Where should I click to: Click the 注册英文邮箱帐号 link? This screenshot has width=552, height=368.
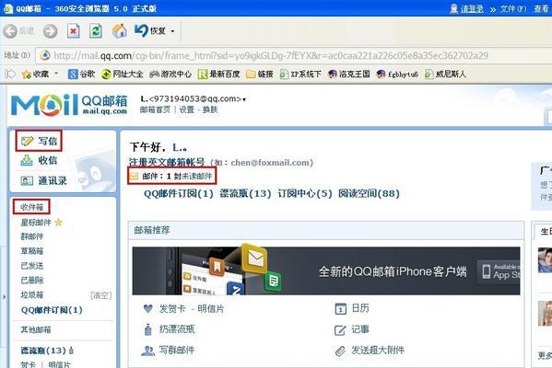pyautogui.click(x=167, y=162)
